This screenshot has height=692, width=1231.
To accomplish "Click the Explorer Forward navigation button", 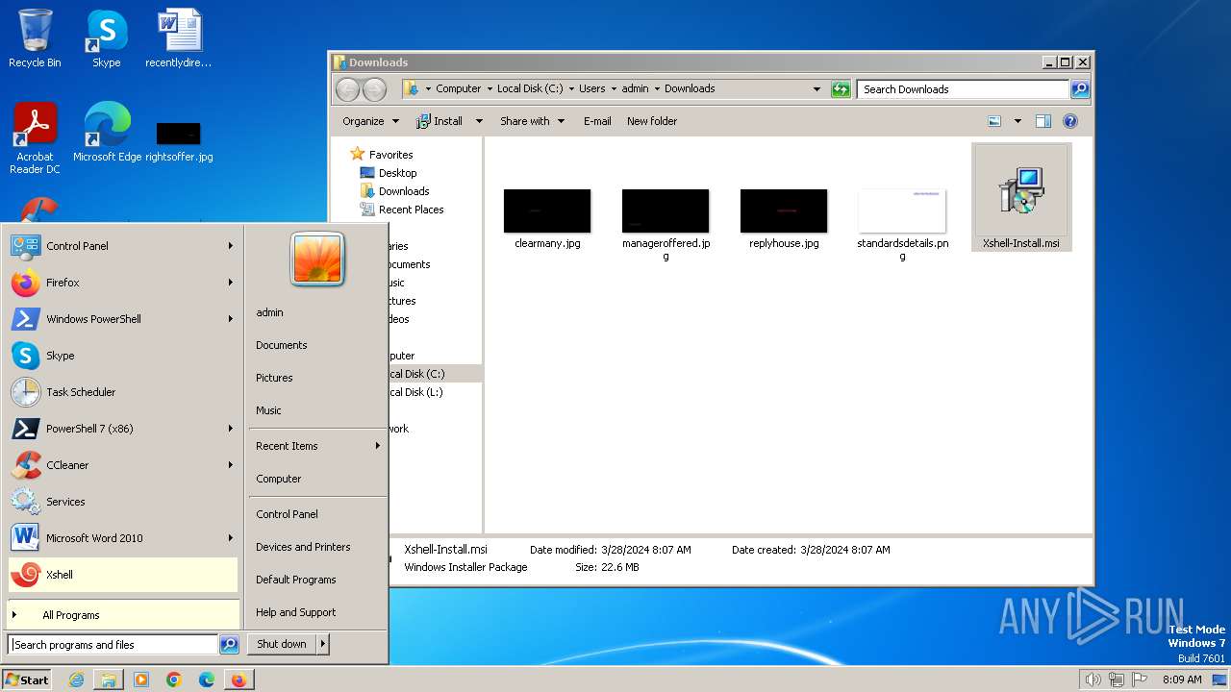I will tap(374, 89).
